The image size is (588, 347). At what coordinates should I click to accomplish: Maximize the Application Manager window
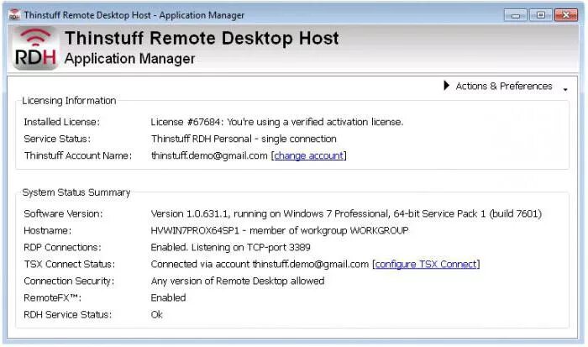(540, 14)
